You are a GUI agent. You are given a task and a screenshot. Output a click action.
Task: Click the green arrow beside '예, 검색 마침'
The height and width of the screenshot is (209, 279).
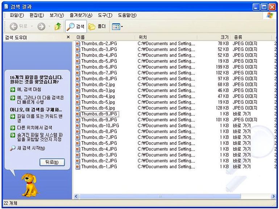[x=12, y=89]
